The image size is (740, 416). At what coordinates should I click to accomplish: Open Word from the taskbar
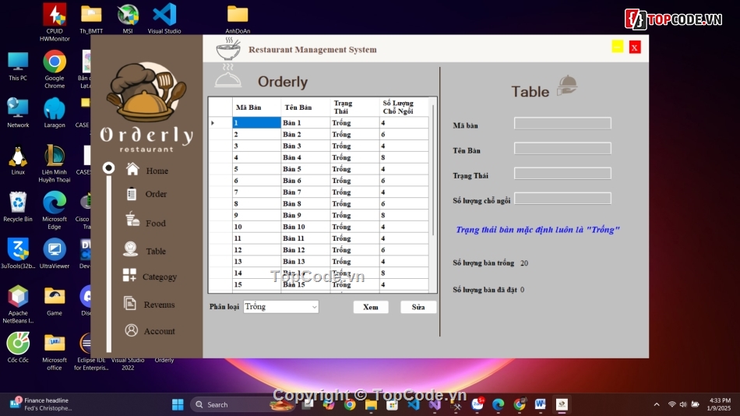541,404
